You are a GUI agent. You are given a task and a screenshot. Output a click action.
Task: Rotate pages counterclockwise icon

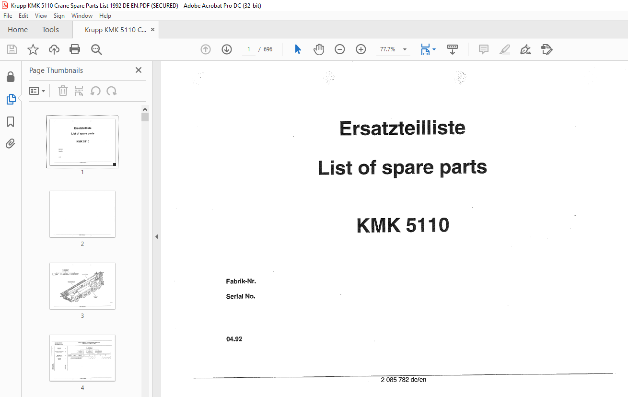(95, 91)
